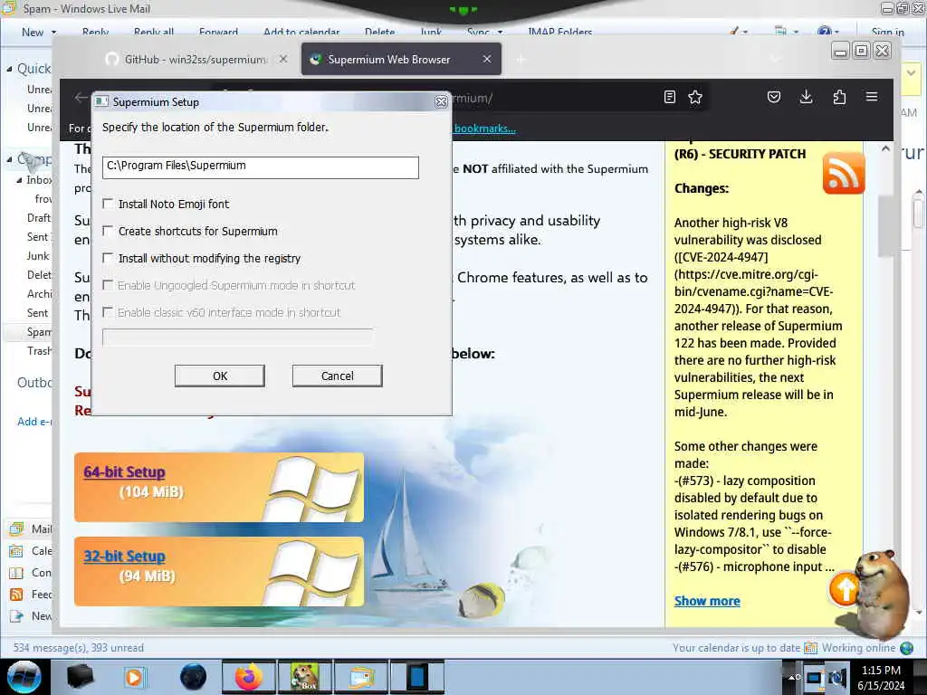The image size is (927, 695).
Task: Click IMAP Folders in Live Mail toolbar
Action: click(559, 32)
